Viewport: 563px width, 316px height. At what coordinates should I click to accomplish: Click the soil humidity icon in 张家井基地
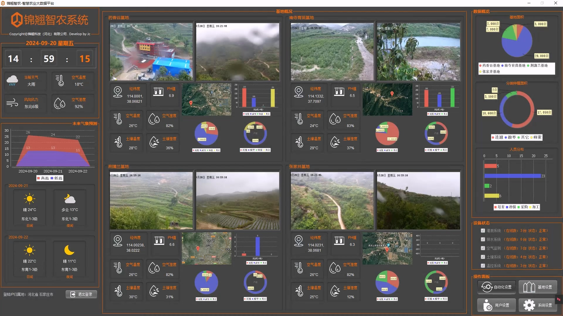[335, 291]
